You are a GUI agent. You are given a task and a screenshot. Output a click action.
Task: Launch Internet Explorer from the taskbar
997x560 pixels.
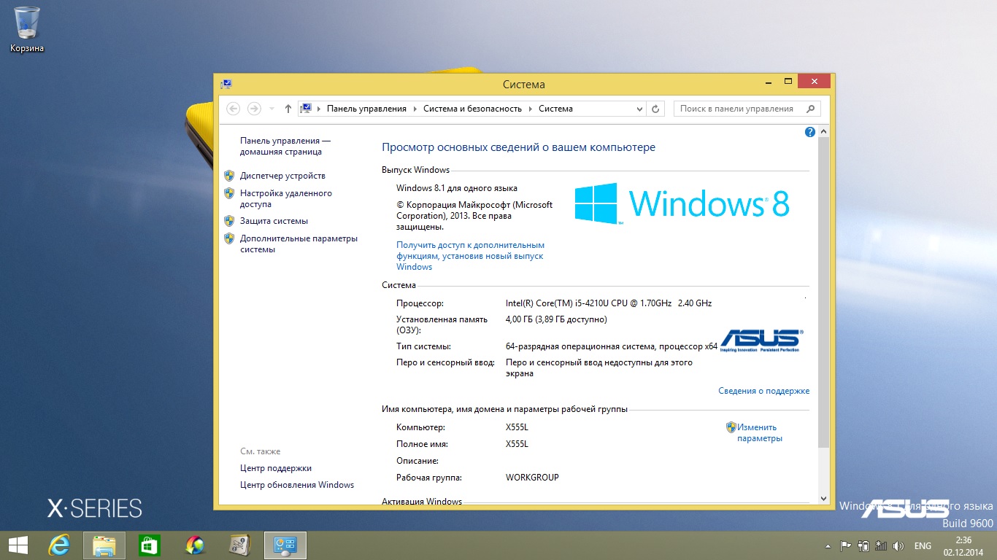tap(59, 545)
